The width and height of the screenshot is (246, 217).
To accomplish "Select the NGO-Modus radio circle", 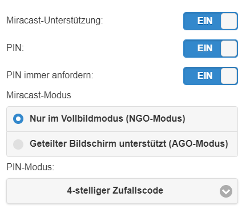I will (x=18, y=119).
